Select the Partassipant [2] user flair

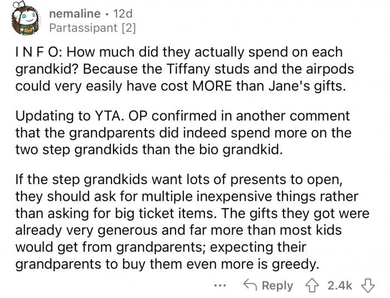tap(92, 28)
